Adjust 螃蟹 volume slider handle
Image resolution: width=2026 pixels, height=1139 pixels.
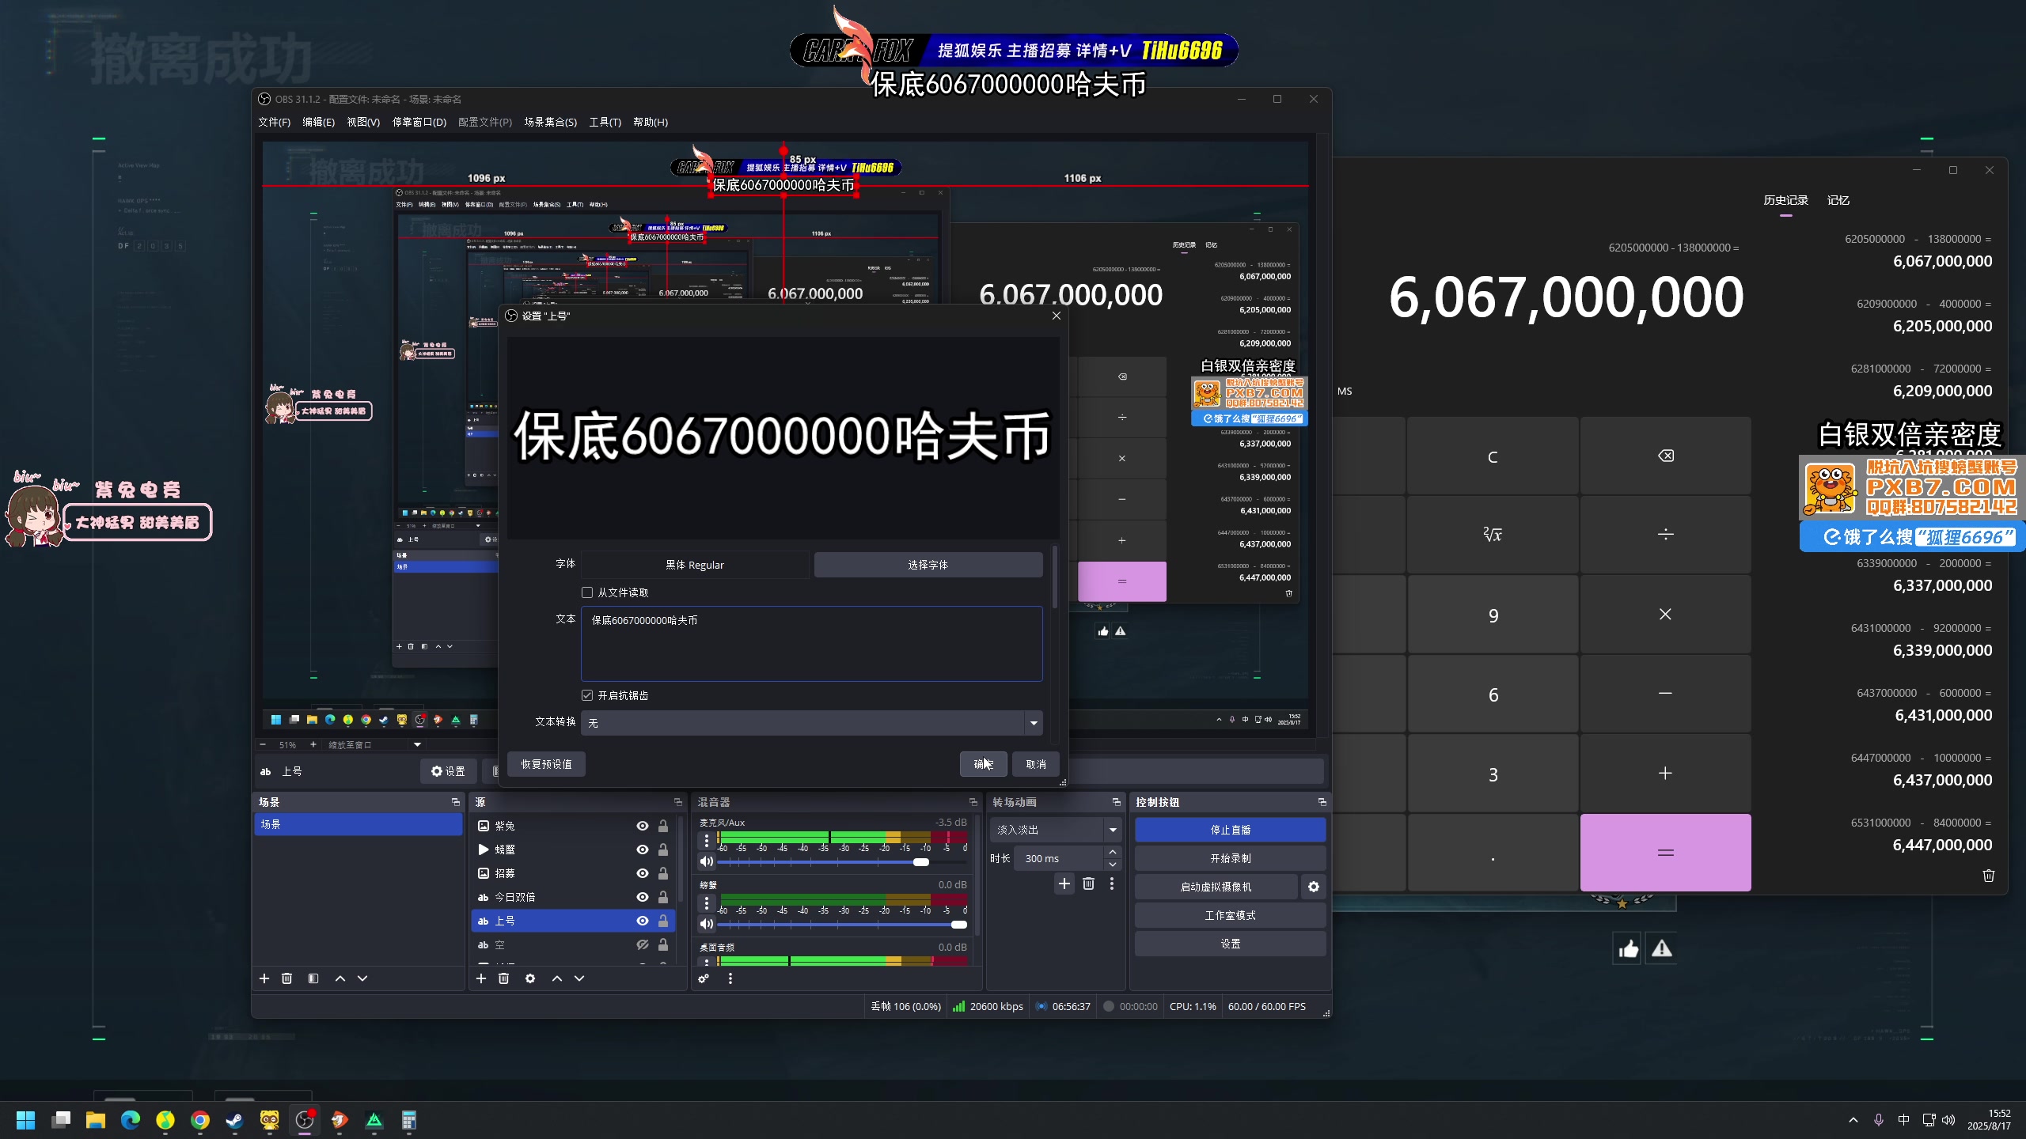tap(959, 925)
